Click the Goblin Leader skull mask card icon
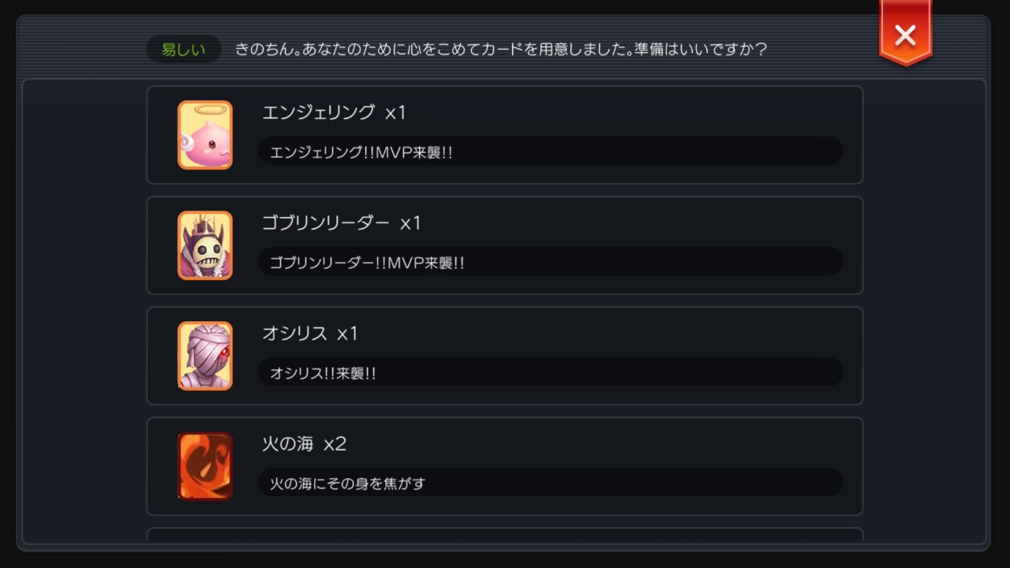Image resolution: width=1010 pixels, height=568 pixels. [204, 245]
